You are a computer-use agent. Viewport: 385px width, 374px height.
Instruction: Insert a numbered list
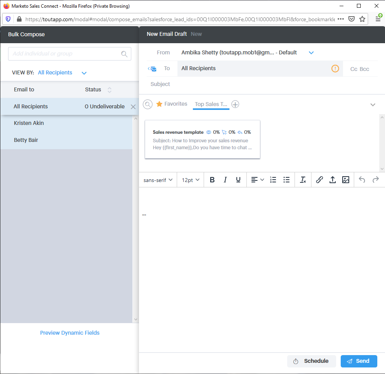(x=273, y=180)
